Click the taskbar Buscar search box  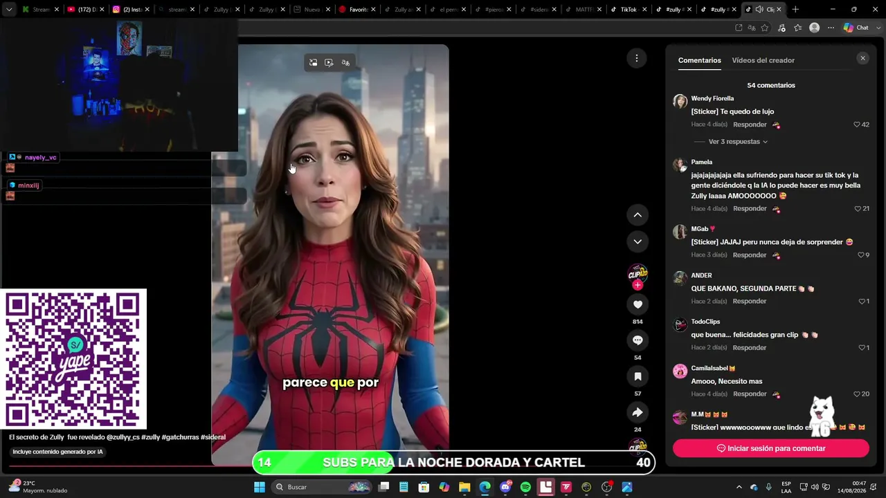[323, 487]
